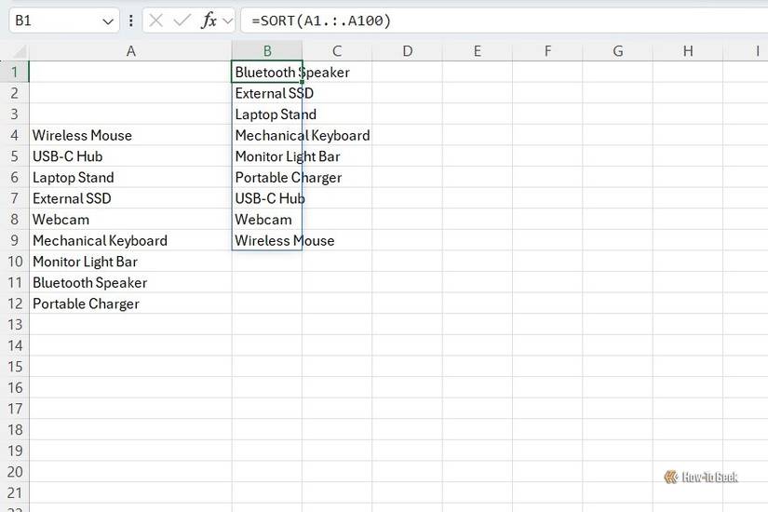Select row 9 header
This screenshot has width=768, height=512.
14,240
